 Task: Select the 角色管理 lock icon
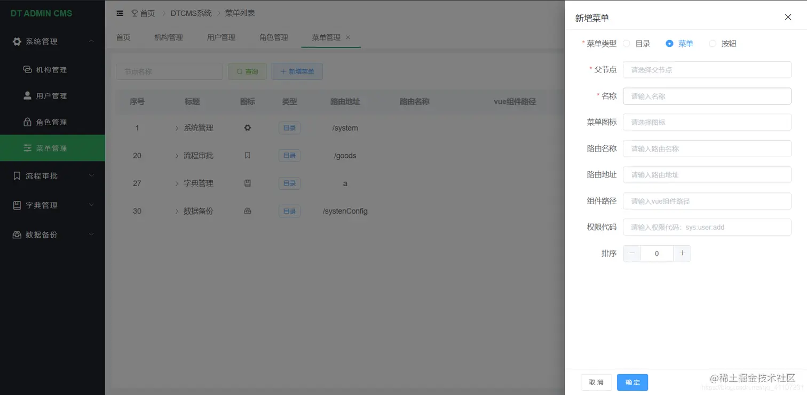pyautogui.click(x=28, y=122)
